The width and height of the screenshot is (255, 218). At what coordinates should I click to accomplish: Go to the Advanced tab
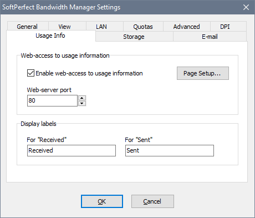coord(187,27)
